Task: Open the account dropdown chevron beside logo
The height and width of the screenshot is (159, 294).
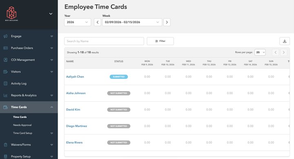Action: [51, 14]
